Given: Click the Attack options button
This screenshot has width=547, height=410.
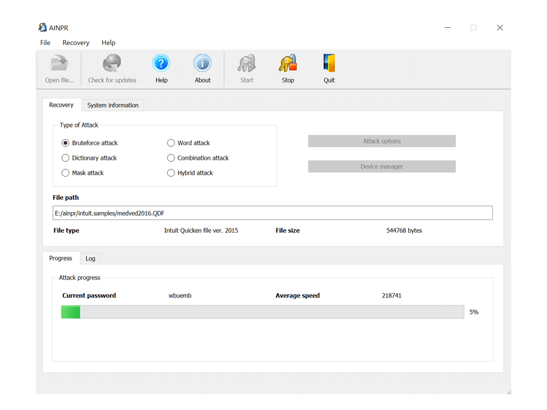Looking at the screenshot, I should 382,142.
